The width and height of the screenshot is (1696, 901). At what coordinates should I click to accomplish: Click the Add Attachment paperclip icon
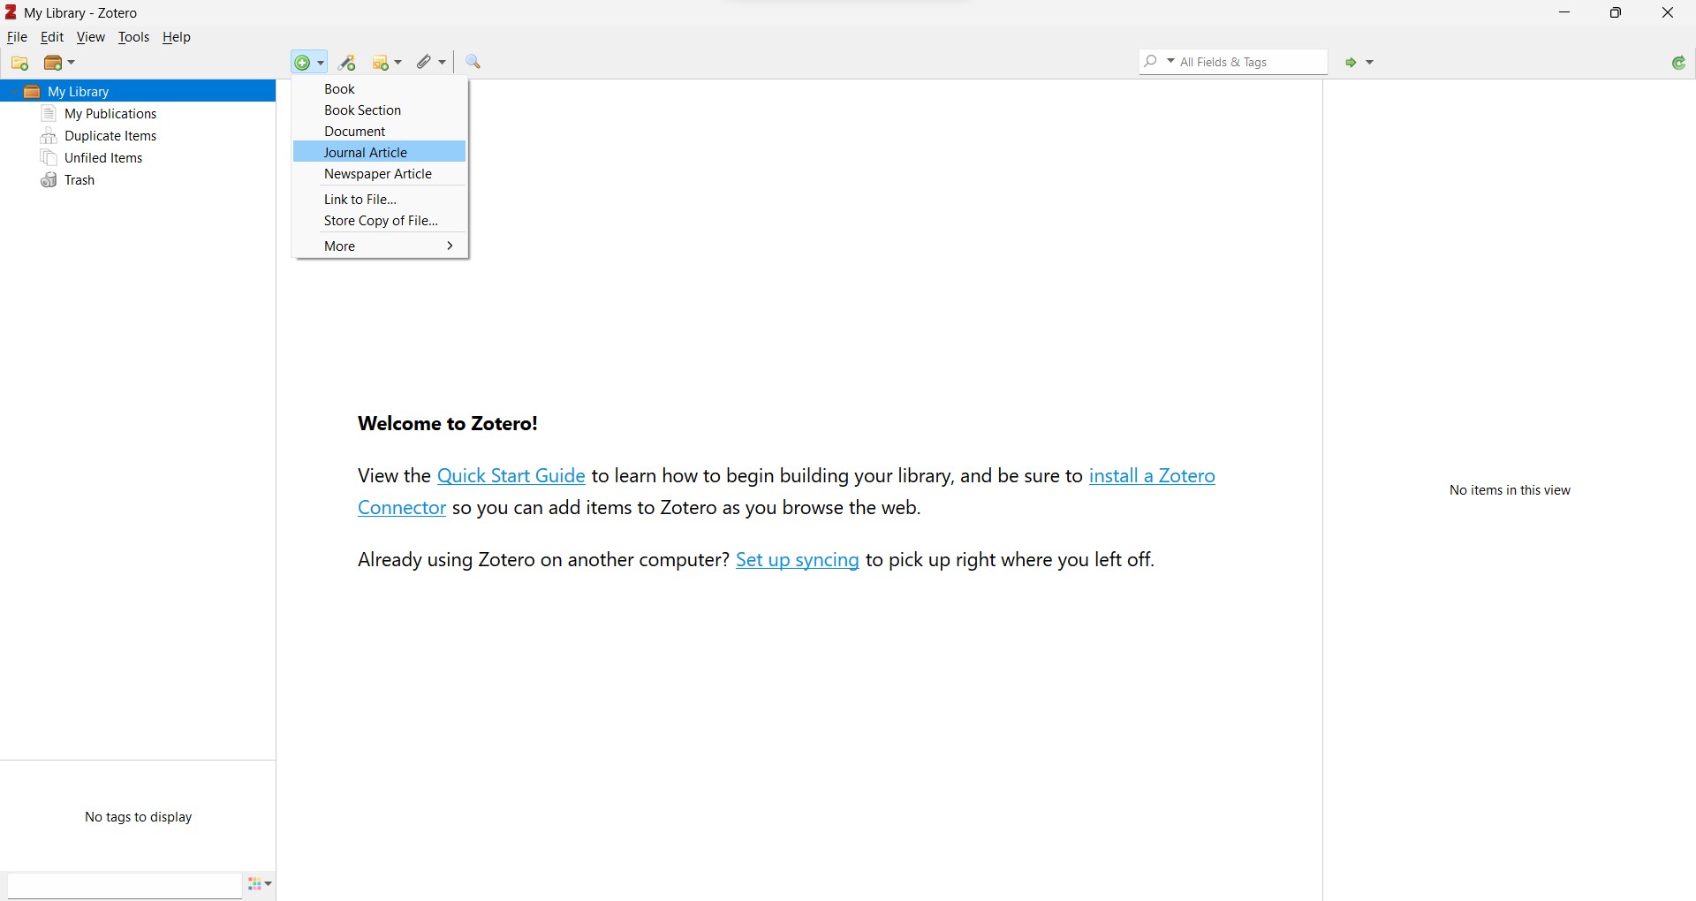coord(426,63)
